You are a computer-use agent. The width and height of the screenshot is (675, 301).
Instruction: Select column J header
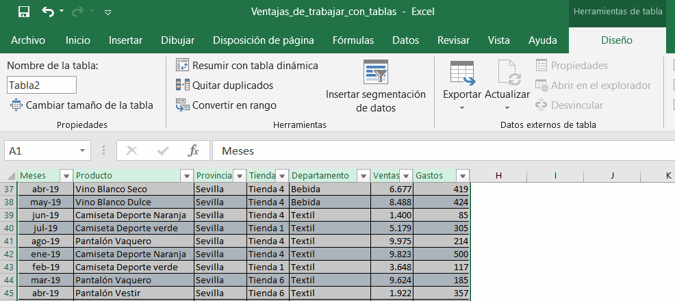(x=612, y=175)
